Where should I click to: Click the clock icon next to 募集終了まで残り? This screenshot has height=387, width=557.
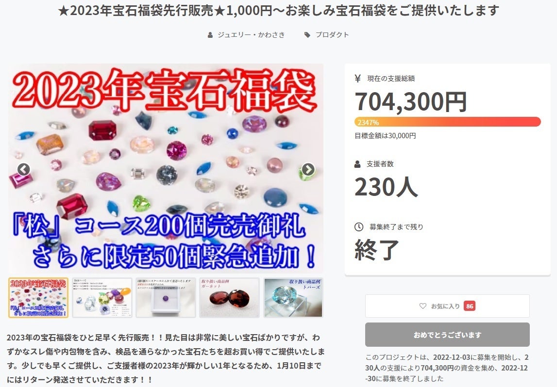[359, 226]
